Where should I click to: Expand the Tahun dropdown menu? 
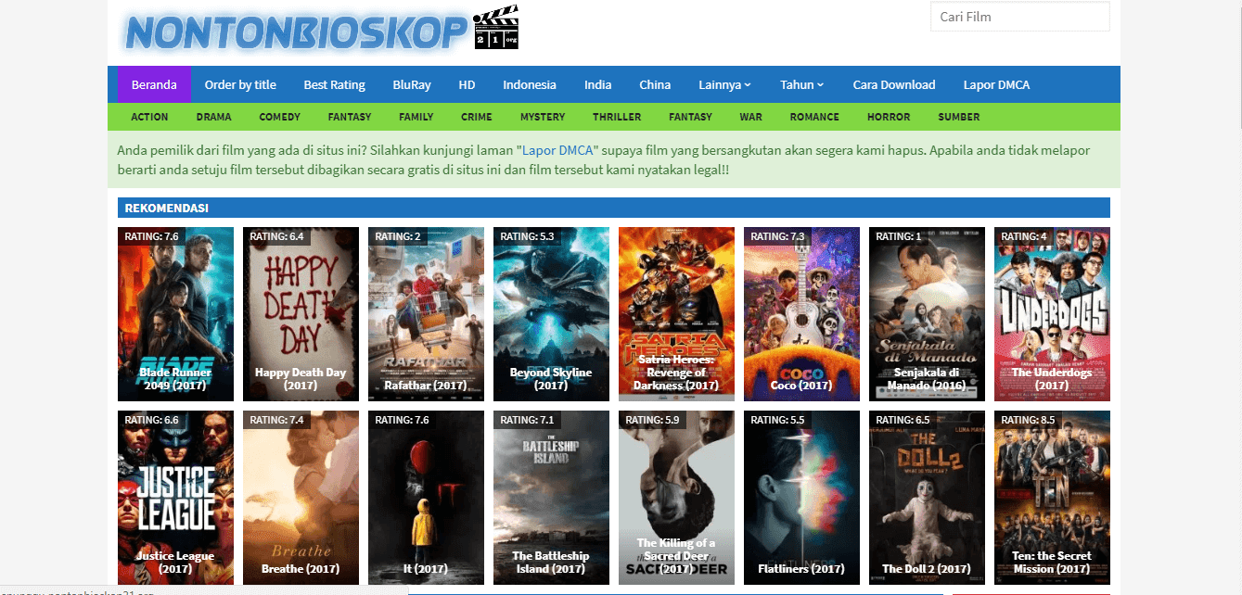point(802,84)
